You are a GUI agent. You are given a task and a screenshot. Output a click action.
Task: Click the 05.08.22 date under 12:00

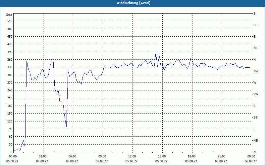pyautogui.click(x=132, y=161)
